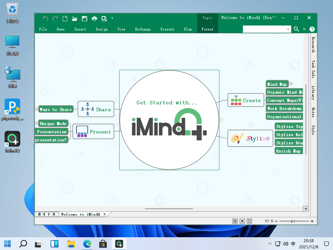This screenshot has height=250, width=333.
Task: Click the Stylize Bou subtopic
Action: pos(289,143)
